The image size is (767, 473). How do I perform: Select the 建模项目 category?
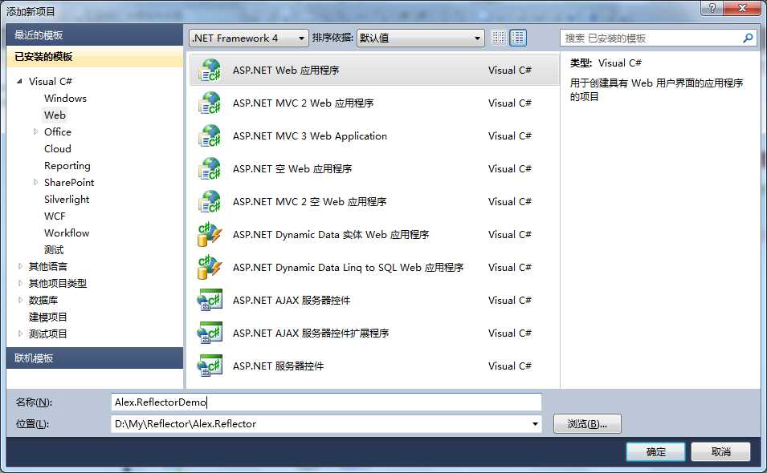48,317
